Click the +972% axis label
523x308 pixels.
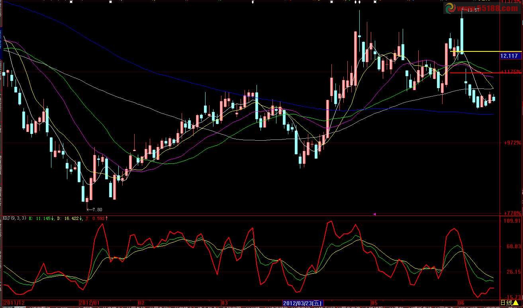512,142
